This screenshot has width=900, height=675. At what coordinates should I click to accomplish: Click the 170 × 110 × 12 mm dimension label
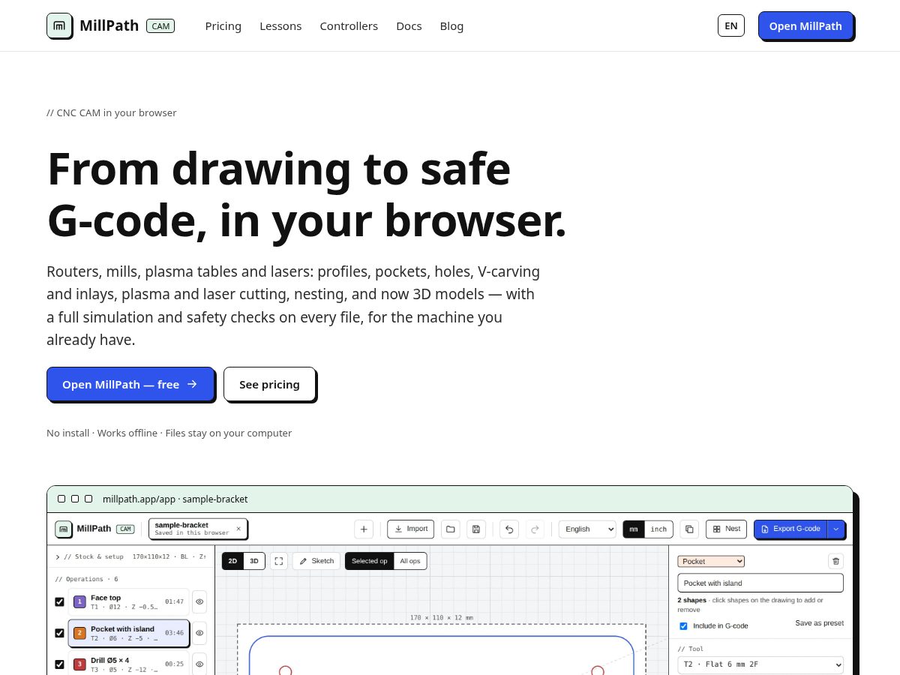[441, 618]
